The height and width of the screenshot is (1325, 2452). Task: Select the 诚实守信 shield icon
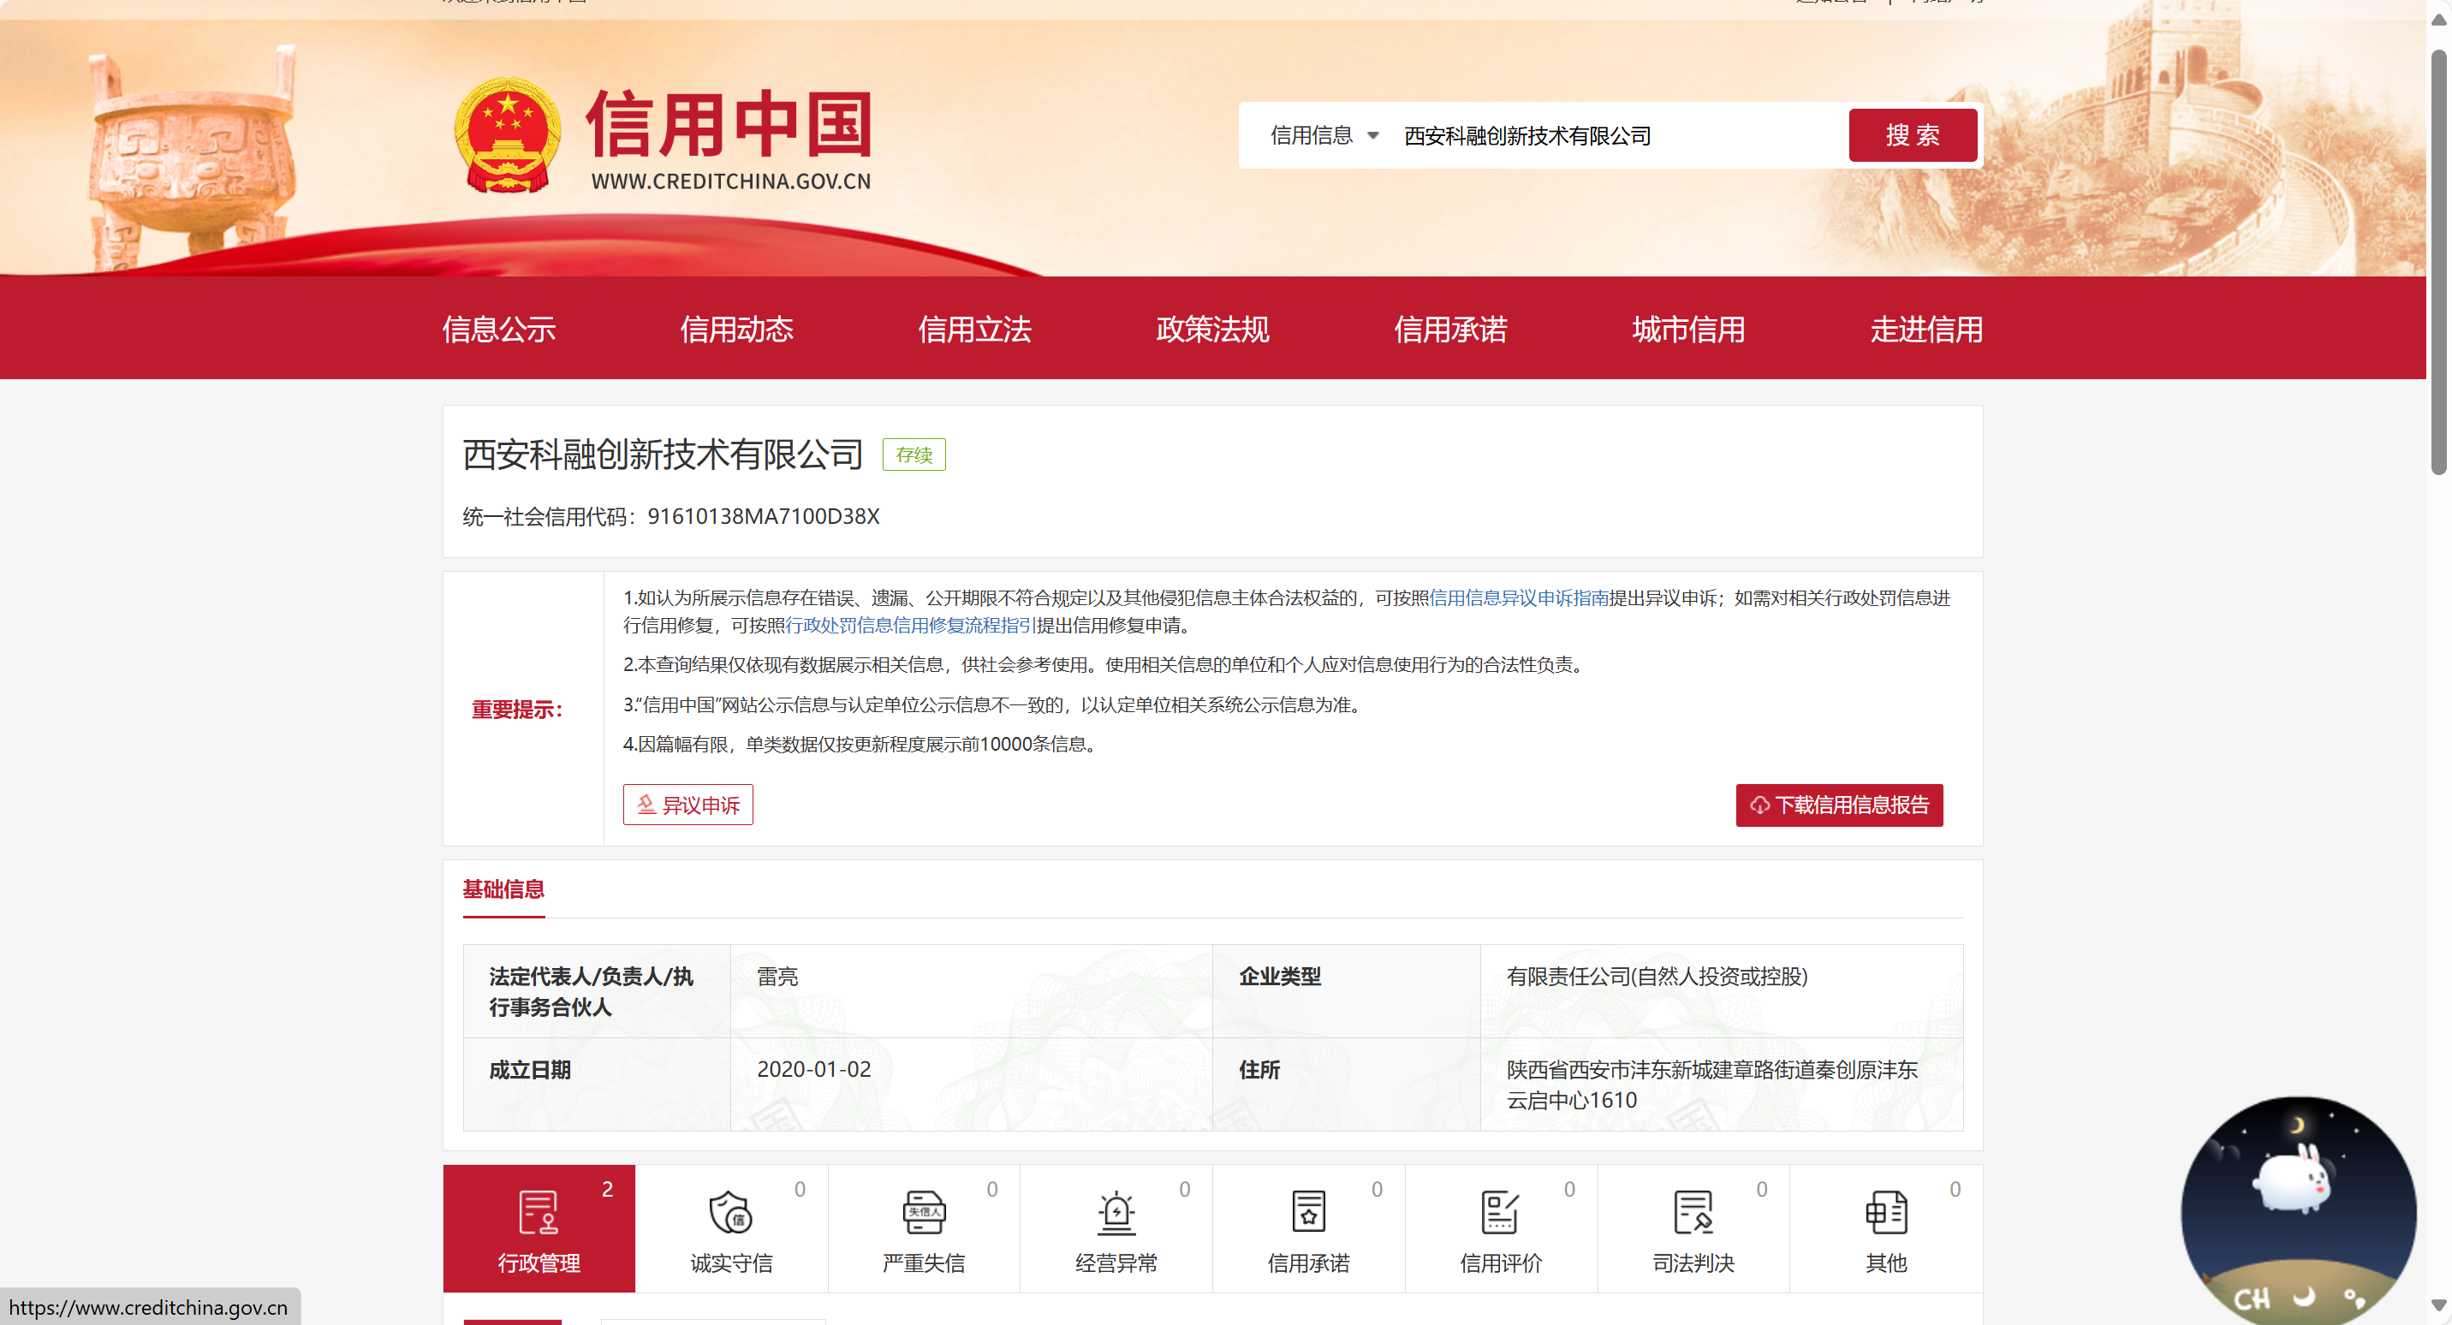click(x=731, y=1213)
